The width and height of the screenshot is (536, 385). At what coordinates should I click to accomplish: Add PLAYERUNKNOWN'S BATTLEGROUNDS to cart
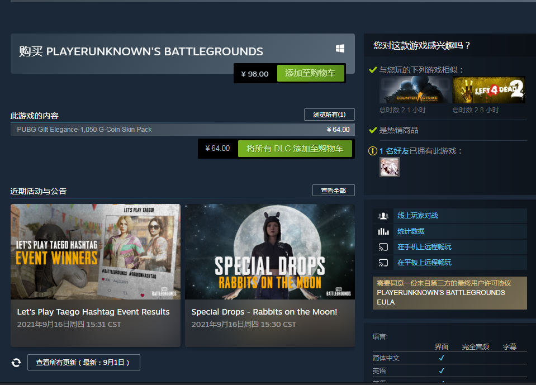[310, 73]
